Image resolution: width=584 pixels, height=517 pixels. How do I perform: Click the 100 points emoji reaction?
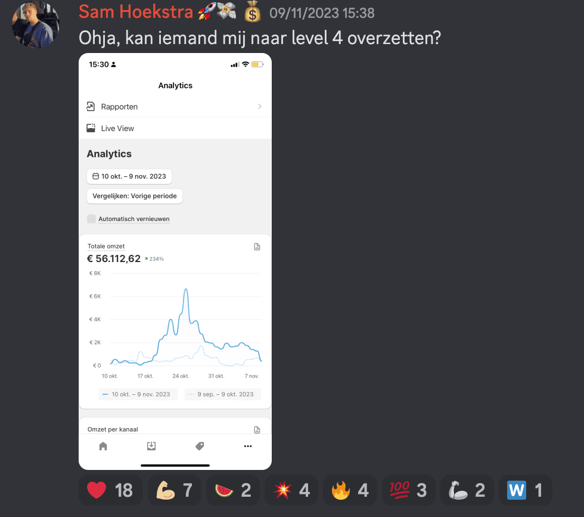click(x=409, y=490)
